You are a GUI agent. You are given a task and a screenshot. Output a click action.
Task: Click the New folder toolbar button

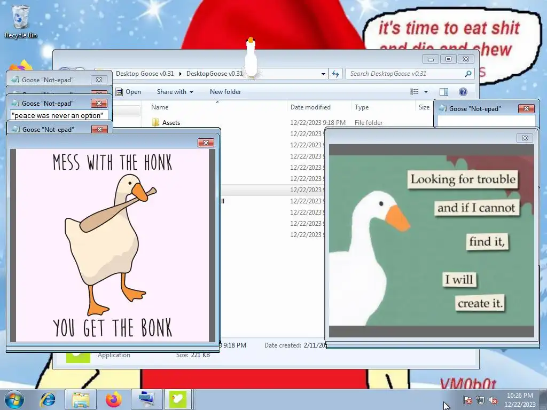point(225,92)
